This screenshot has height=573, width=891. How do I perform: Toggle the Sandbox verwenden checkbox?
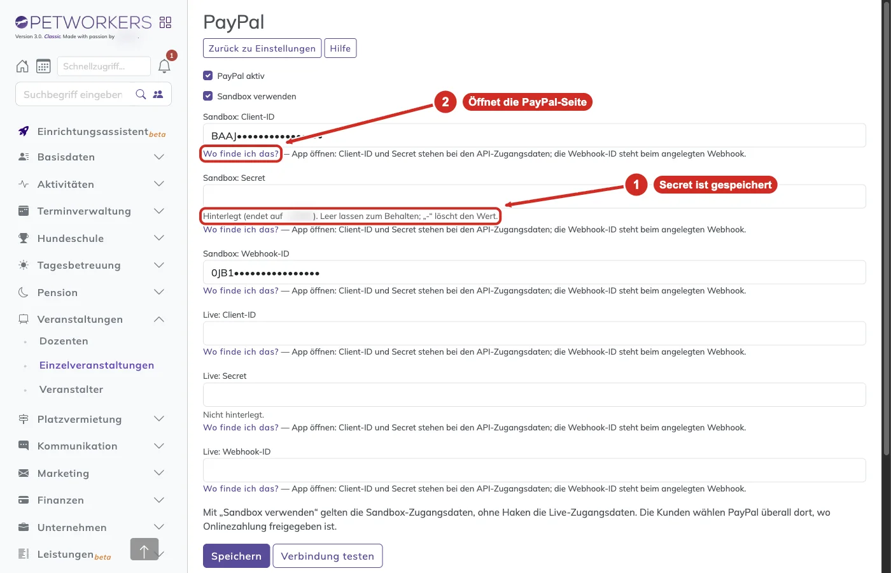click(207, 96)
